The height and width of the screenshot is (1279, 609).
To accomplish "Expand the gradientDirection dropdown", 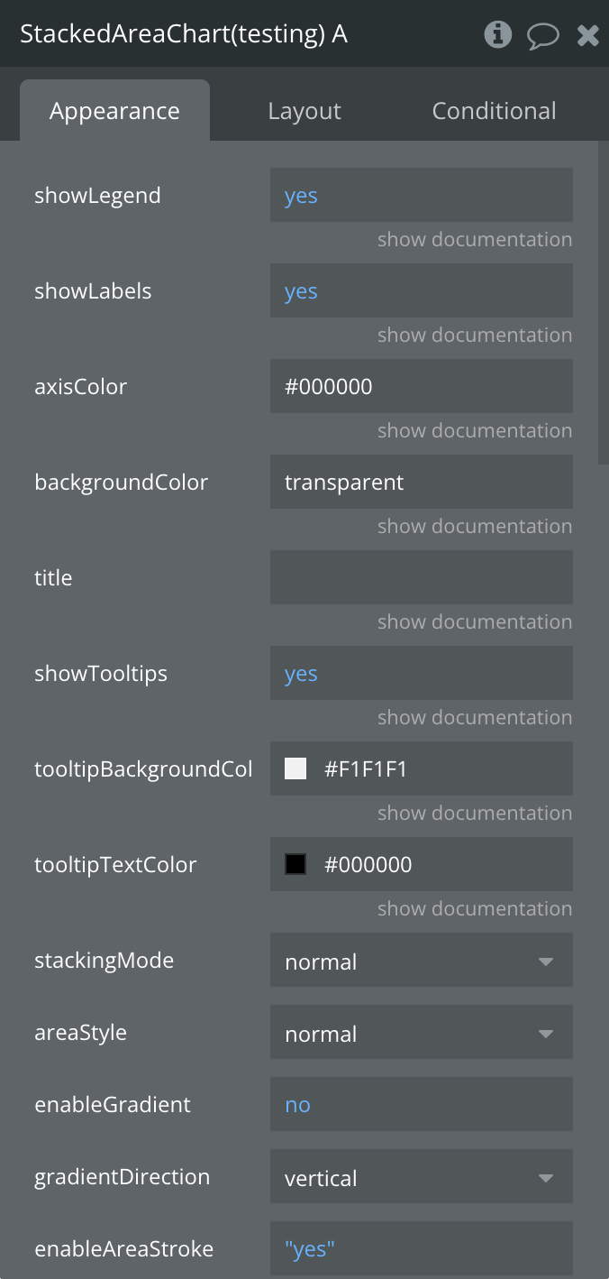I will (421, 1178).
